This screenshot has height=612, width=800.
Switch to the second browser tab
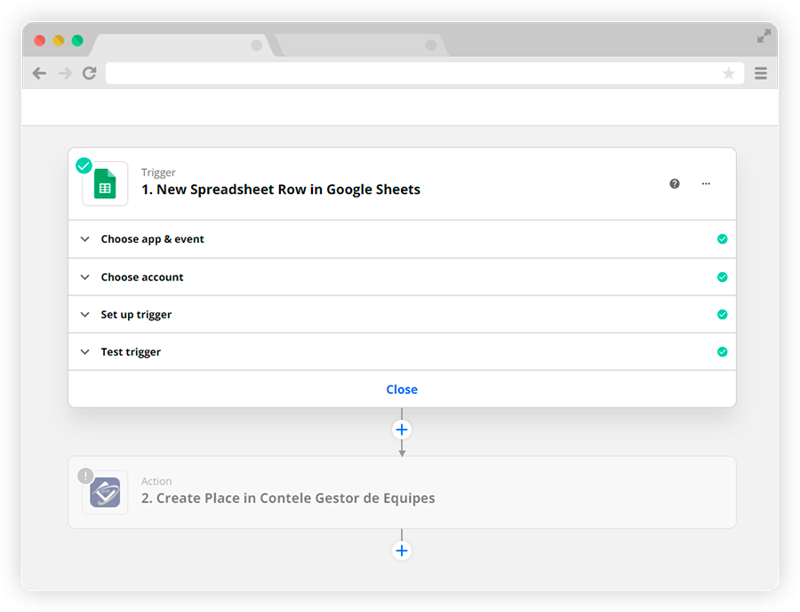pos(360,45)
